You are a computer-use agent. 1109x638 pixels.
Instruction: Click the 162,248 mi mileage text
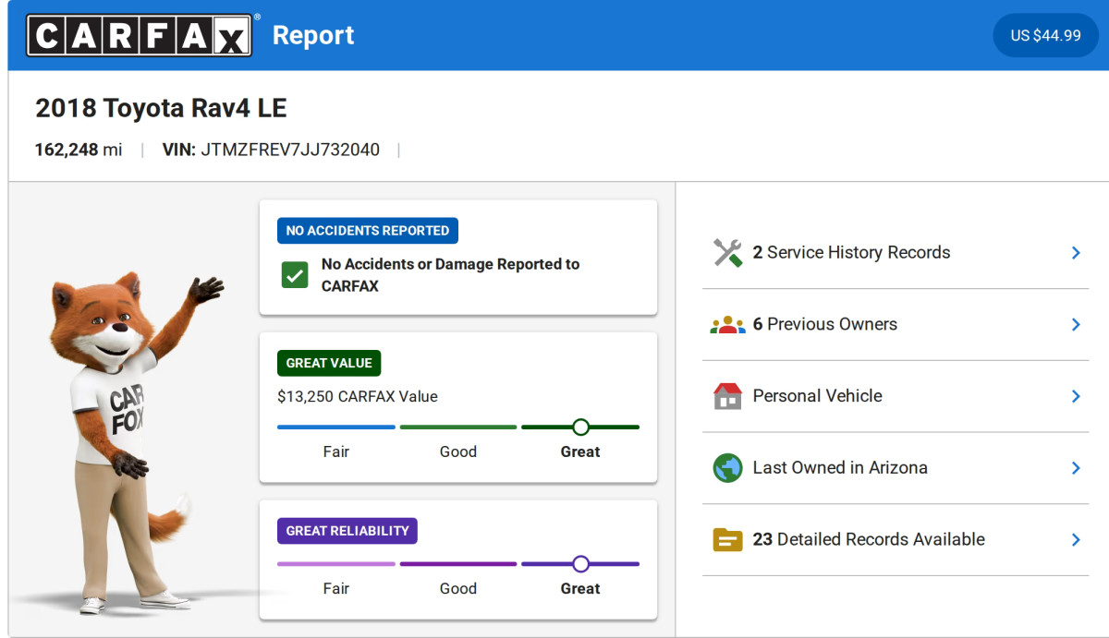(79, 150)
